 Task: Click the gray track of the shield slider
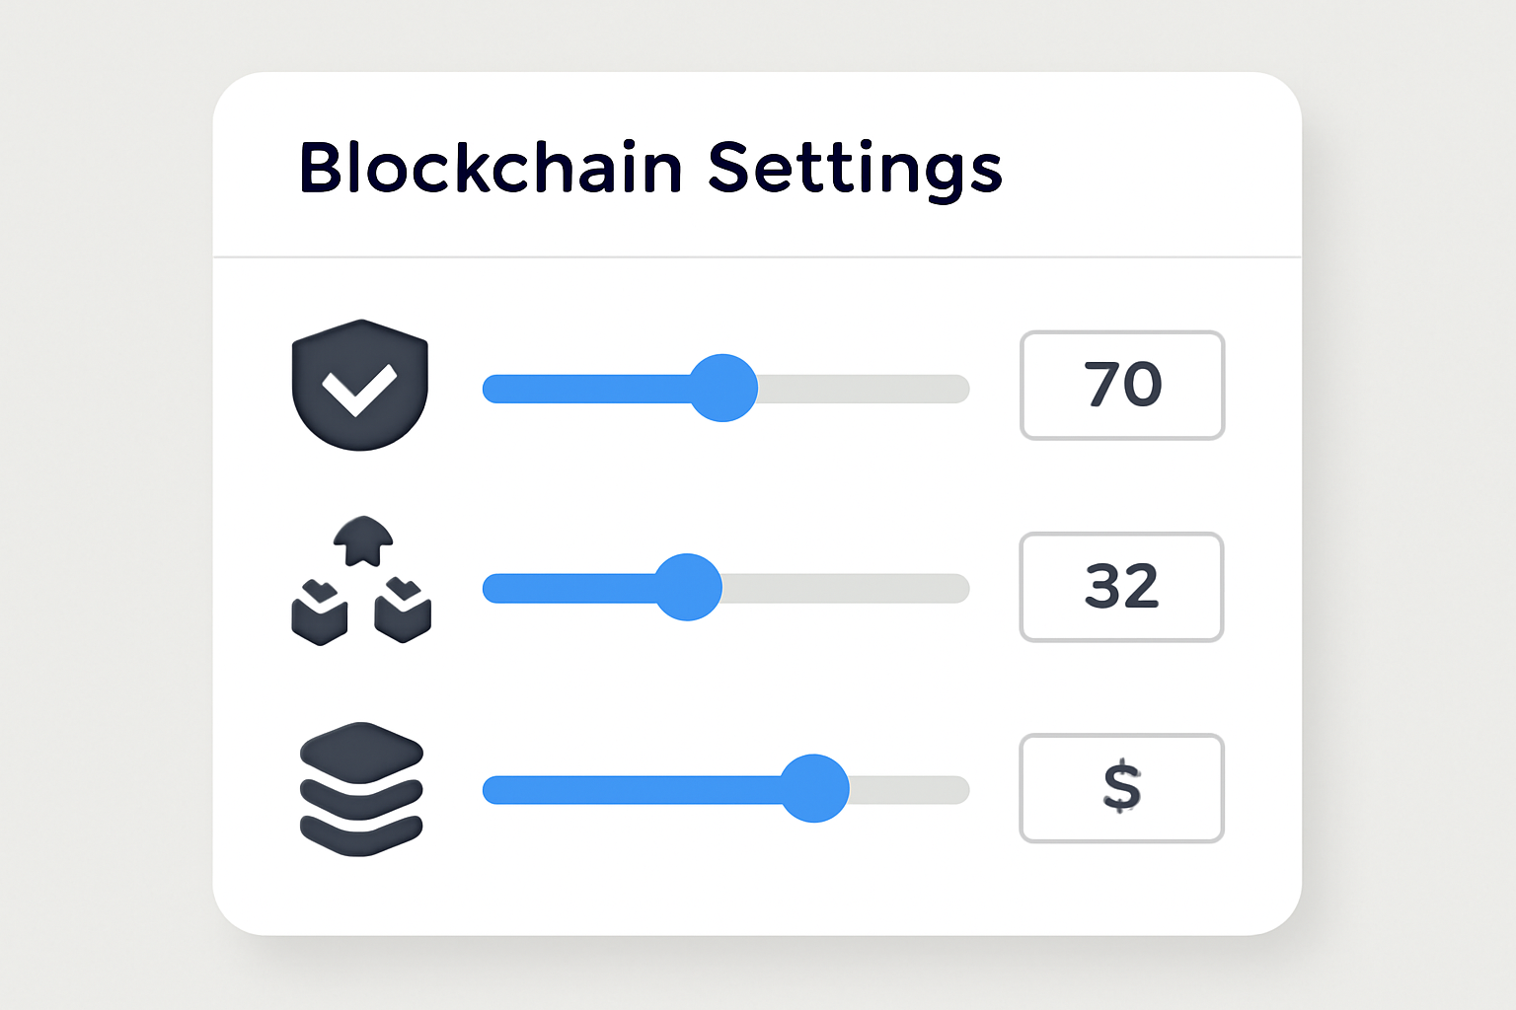(x=864, y=389)
